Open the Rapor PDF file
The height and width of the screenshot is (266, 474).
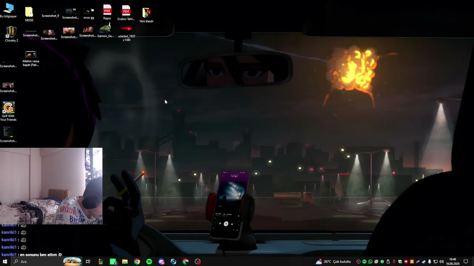107,13
